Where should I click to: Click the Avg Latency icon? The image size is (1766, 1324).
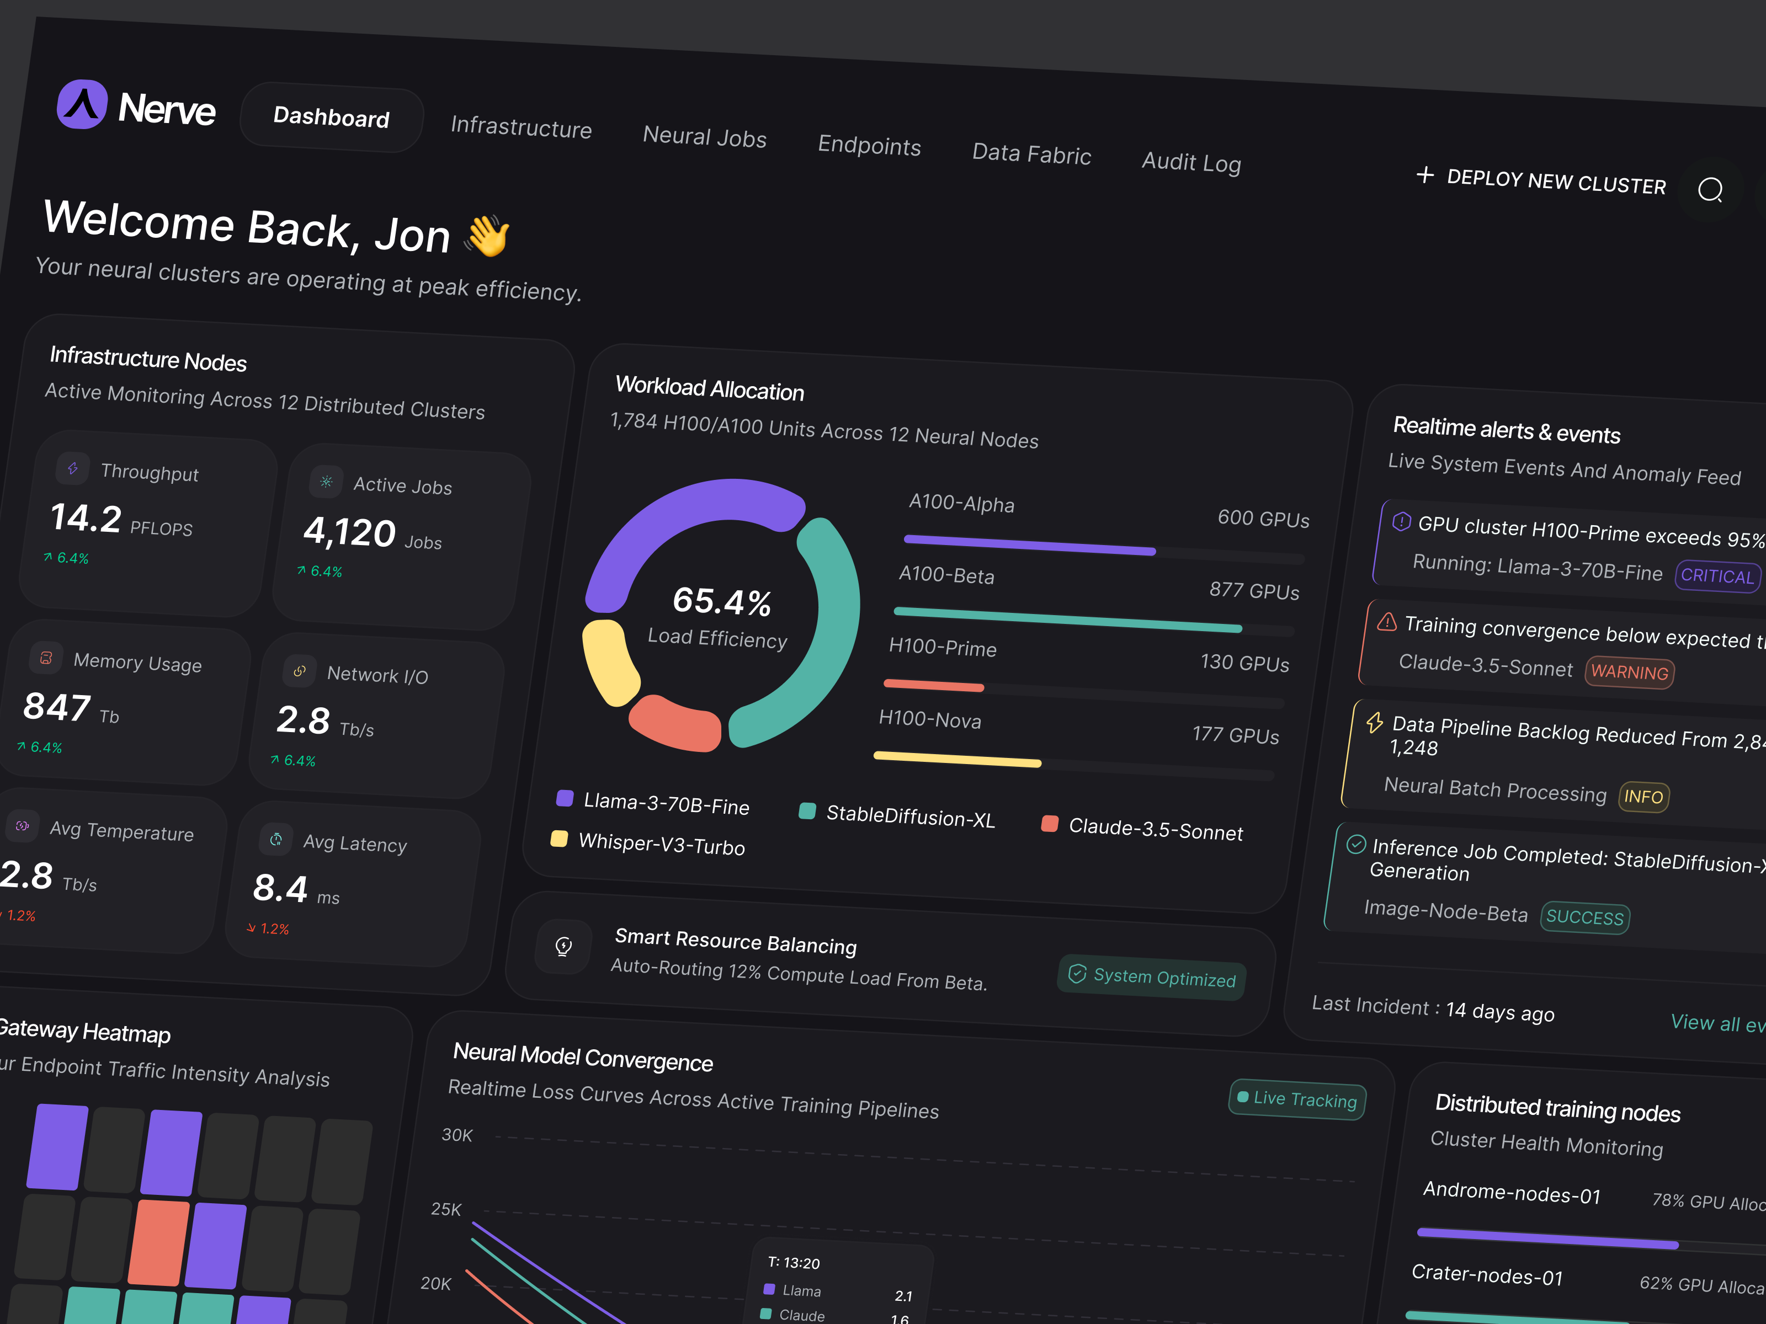[275, 840]
